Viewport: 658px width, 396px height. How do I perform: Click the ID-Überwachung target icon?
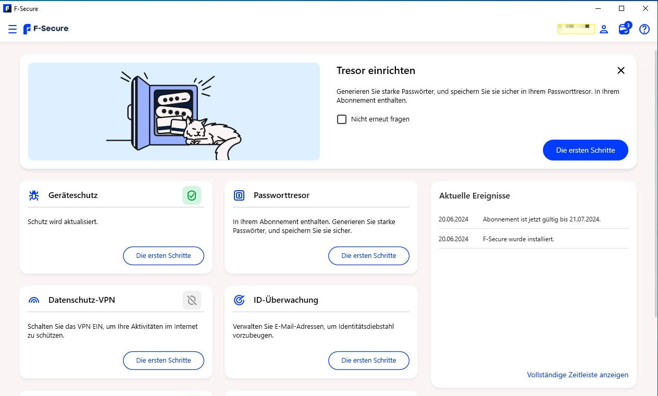click(239, 300)
